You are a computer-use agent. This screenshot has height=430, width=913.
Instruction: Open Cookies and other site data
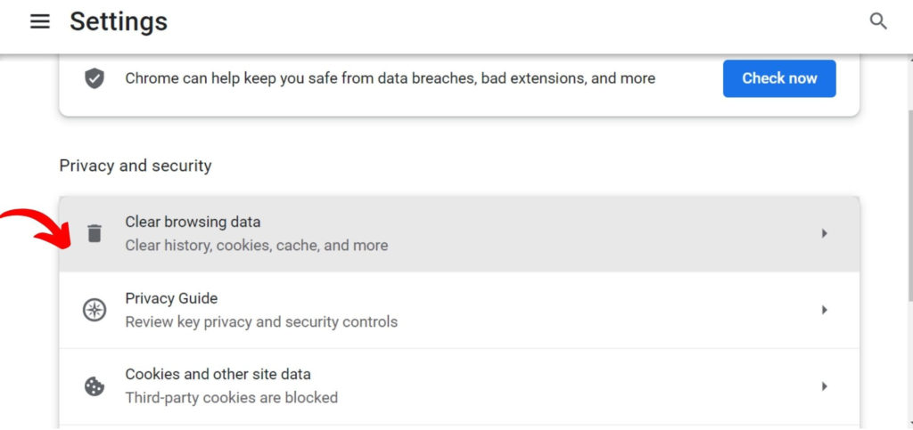[218, 374]
